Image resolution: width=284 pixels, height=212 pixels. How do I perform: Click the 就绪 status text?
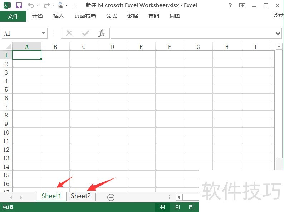8,207
